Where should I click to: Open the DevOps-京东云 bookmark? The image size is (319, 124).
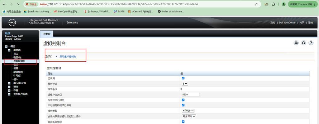tap(67, 11)
